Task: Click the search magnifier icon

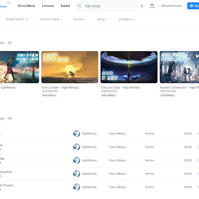Action: (79, 6)
